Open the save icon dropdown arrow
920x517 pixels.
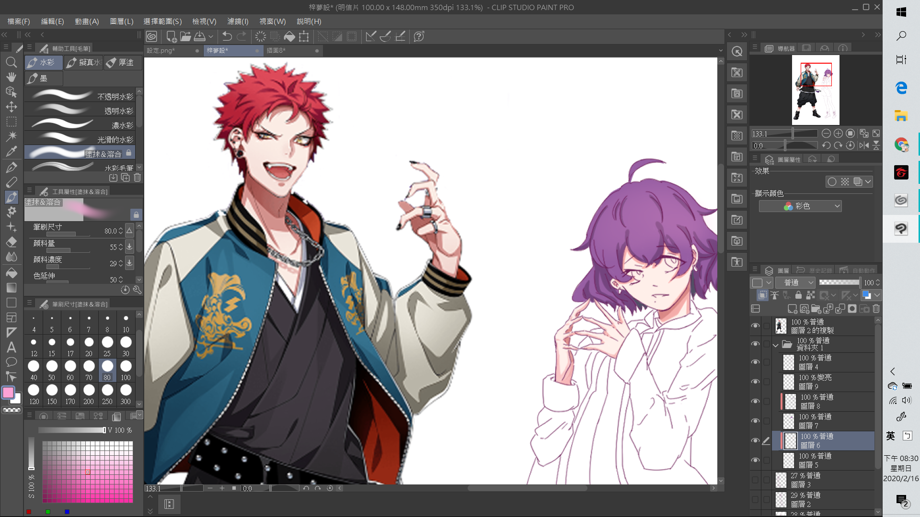coord(210,36)
